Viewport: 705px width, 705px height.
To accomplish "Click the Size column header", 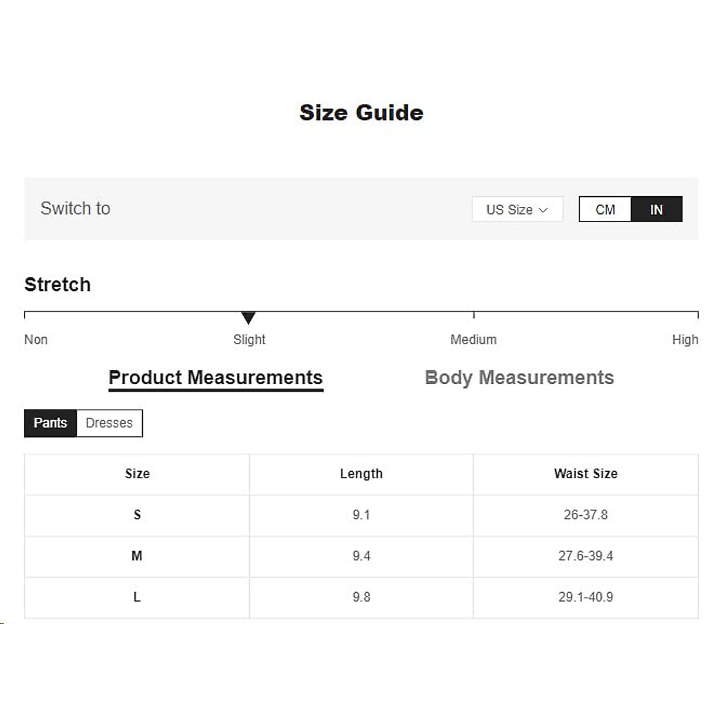I will (137, 474).
